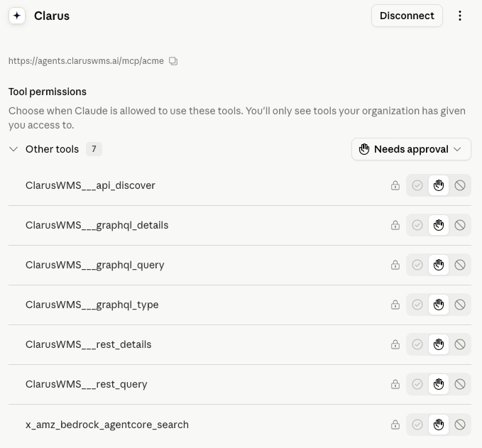Click the ClarusWMS___rest_details tool name
Viewport: 482px width, 448px height.
pos(88,344)
